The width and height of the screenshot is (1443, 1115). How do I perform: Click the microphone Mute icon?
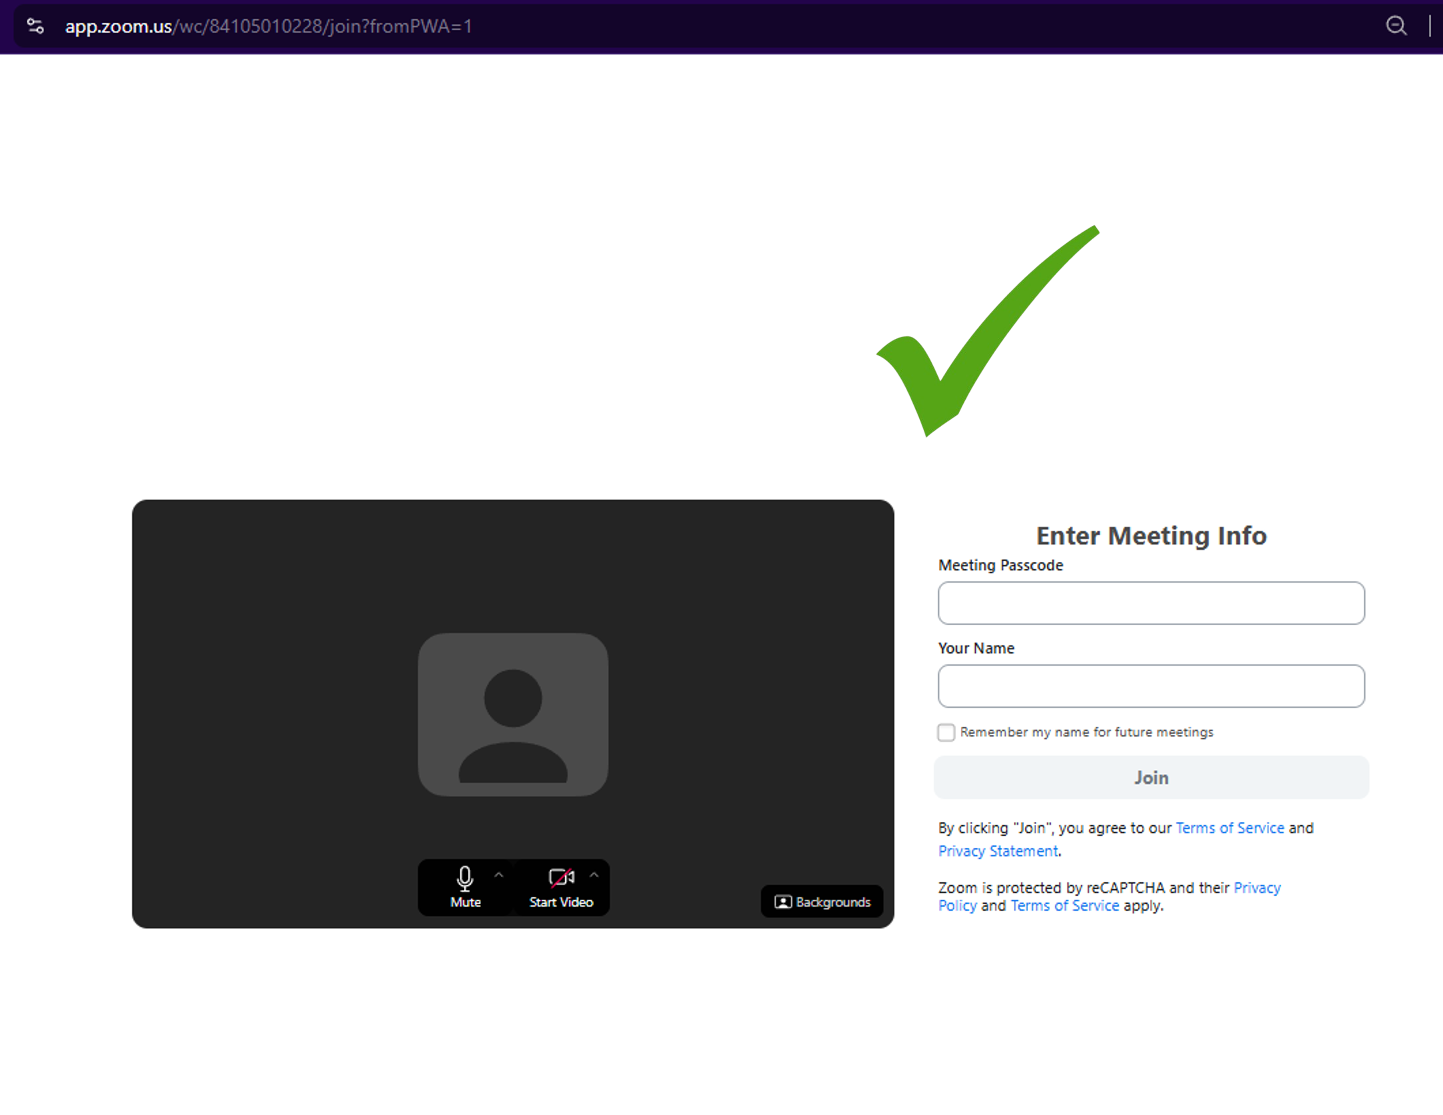pyautogui.click(x=464, y=878)
